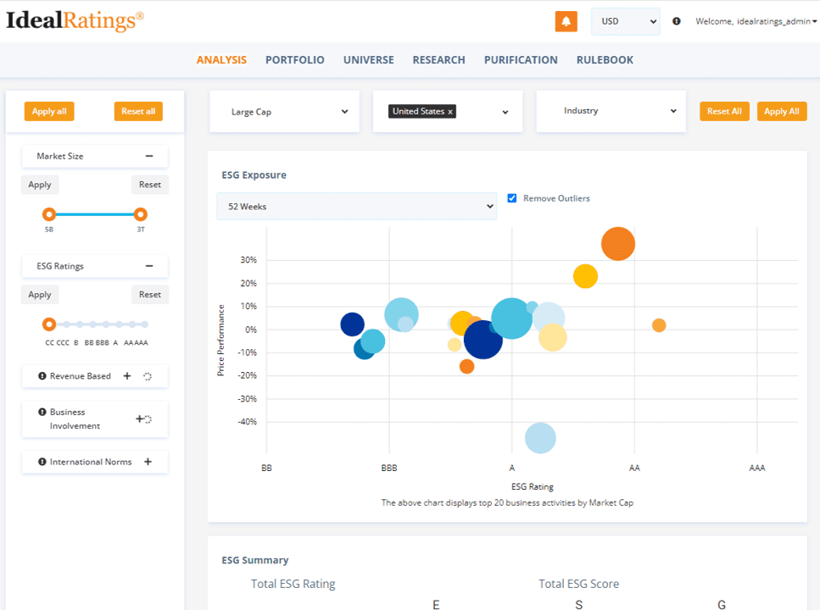Image resolution: width=820 pixels, height=610 pixels.
Task: Open the Large Cap dropdown
Action: coord(284,112)
